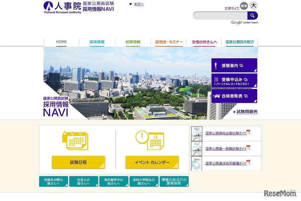Switch to the 採用情報 tab
Image resolution: width=301 pixels, height=201 pixels.
tap(96, 42)
